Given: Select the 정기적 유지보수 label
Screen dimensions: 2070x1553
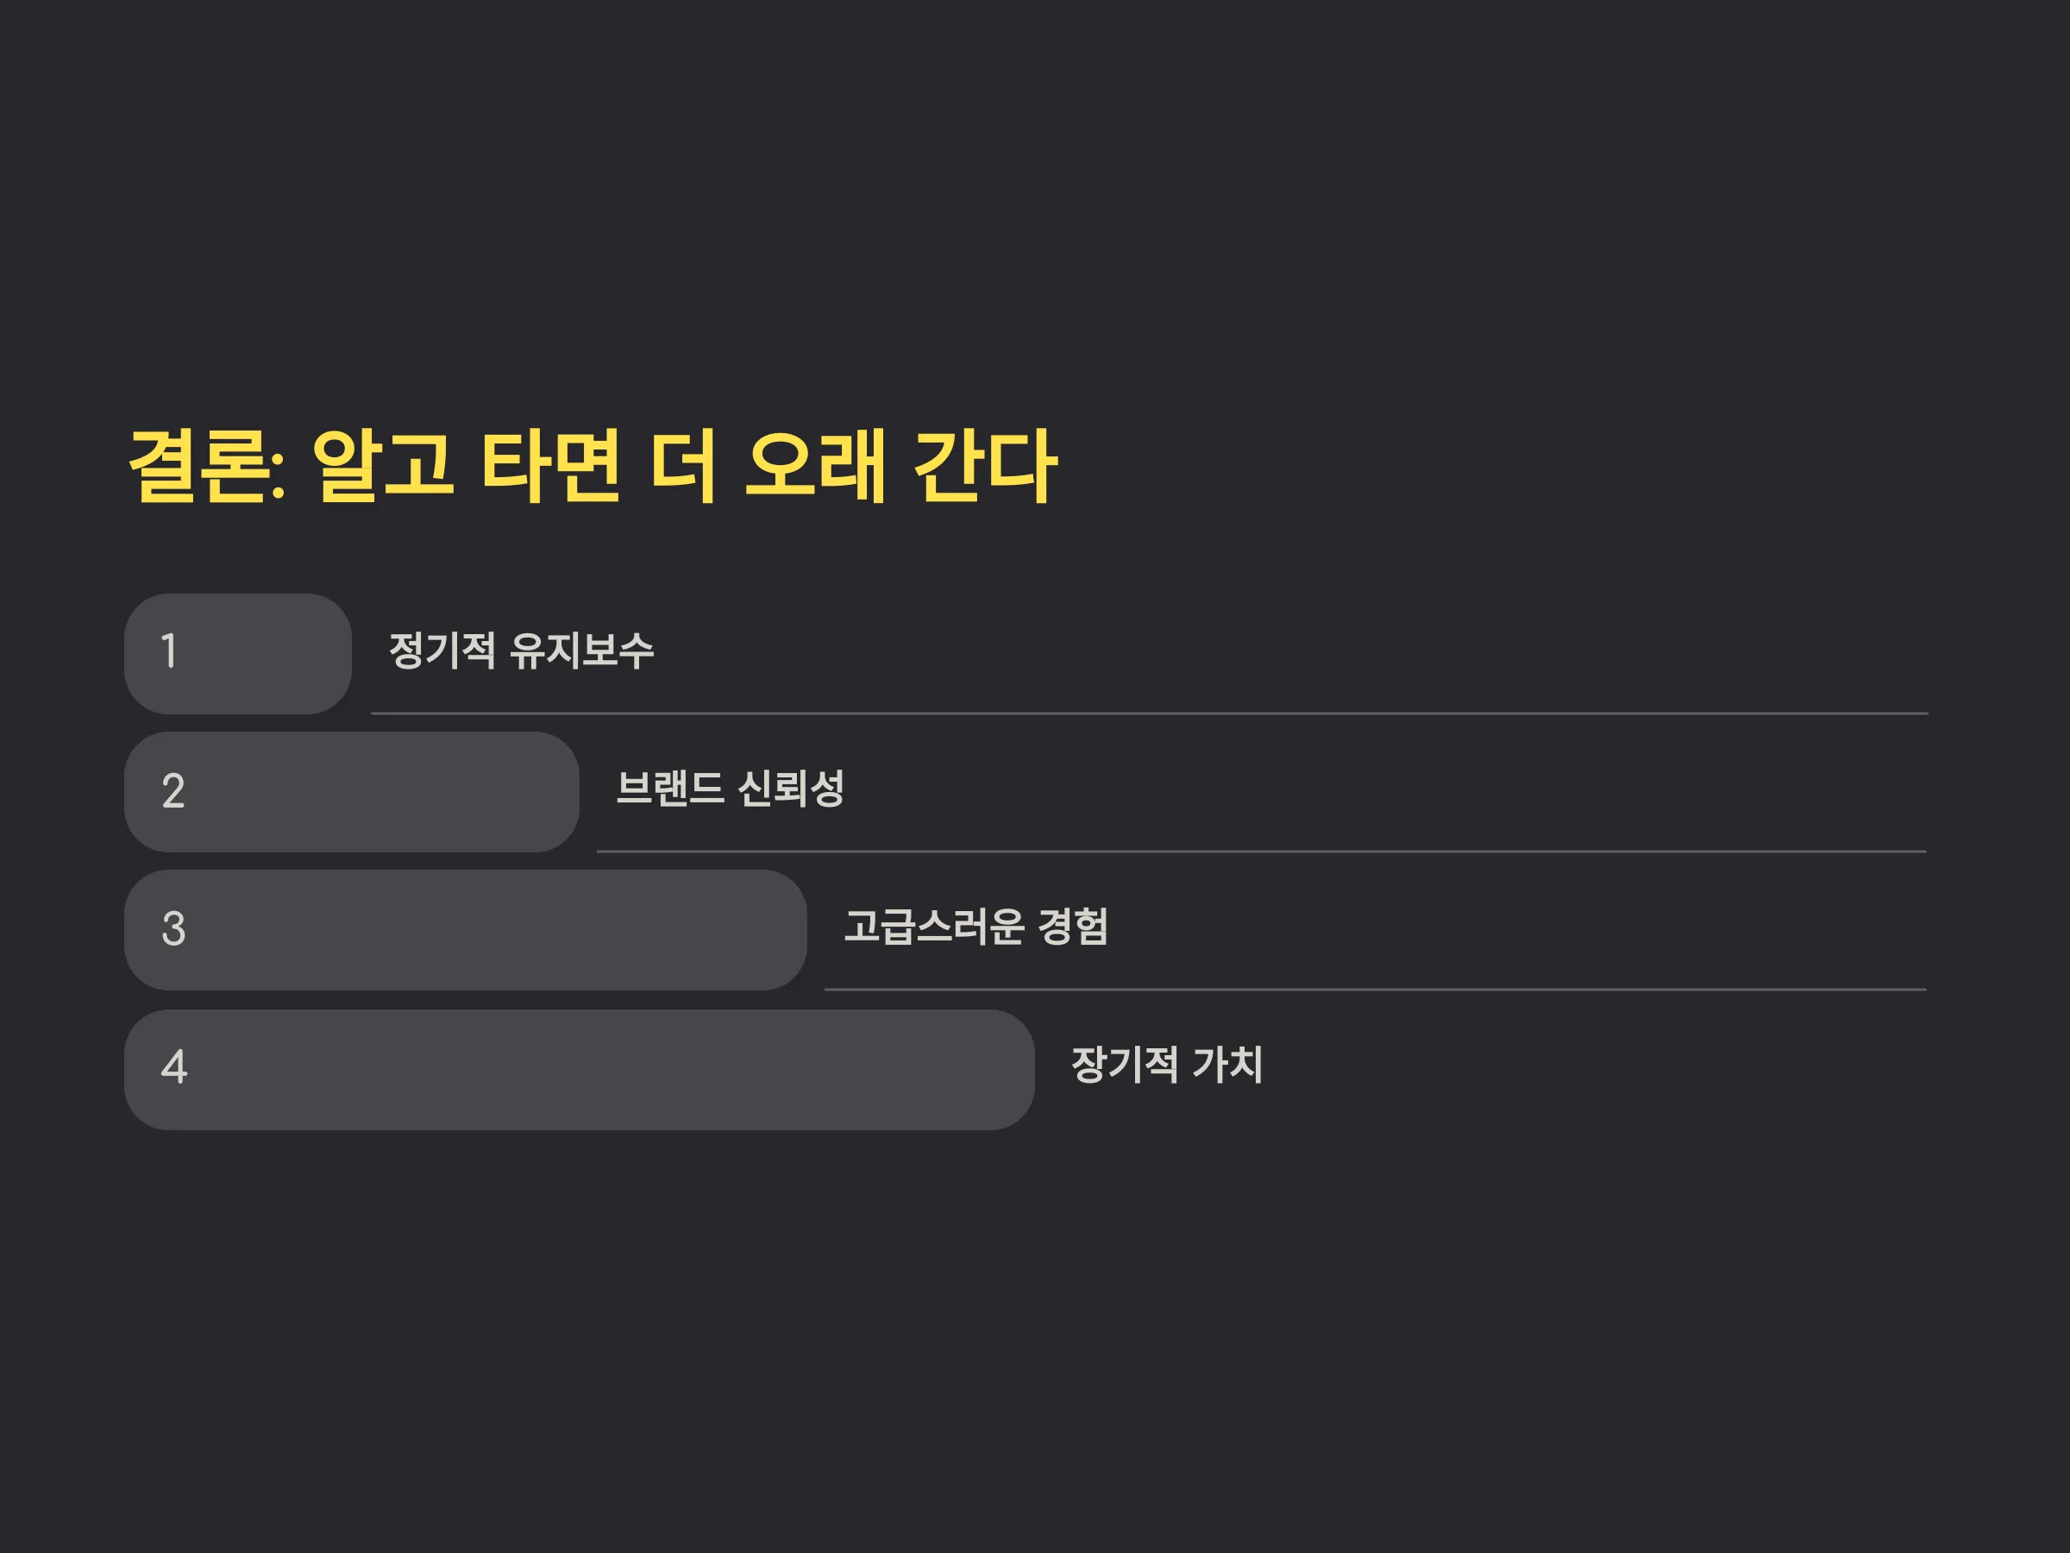Looking at the screenshot, I should (521, 651).
